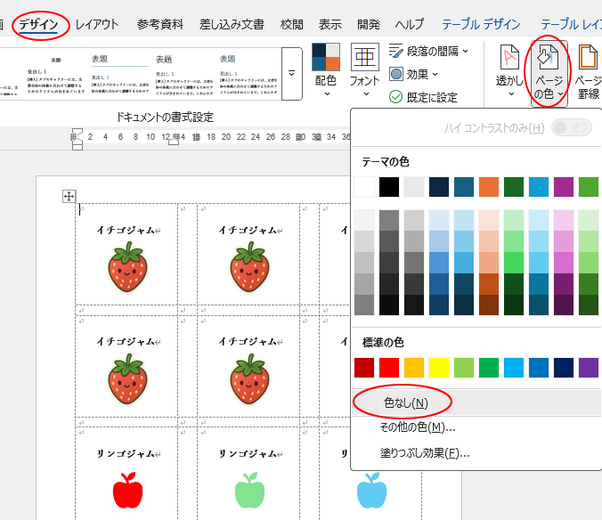Open the 表示 tab
The image size is (602, 520).
pos(329,25)
